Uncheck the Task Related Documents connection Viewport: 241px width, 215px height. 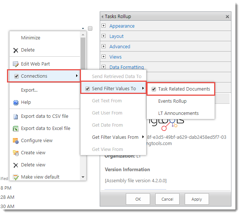pos(154,89)
